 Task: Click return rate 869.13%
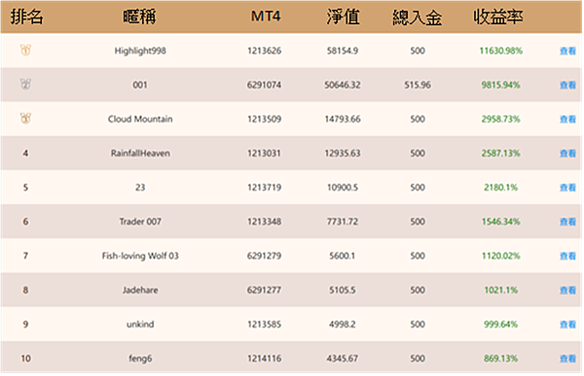tap(501, 359)
